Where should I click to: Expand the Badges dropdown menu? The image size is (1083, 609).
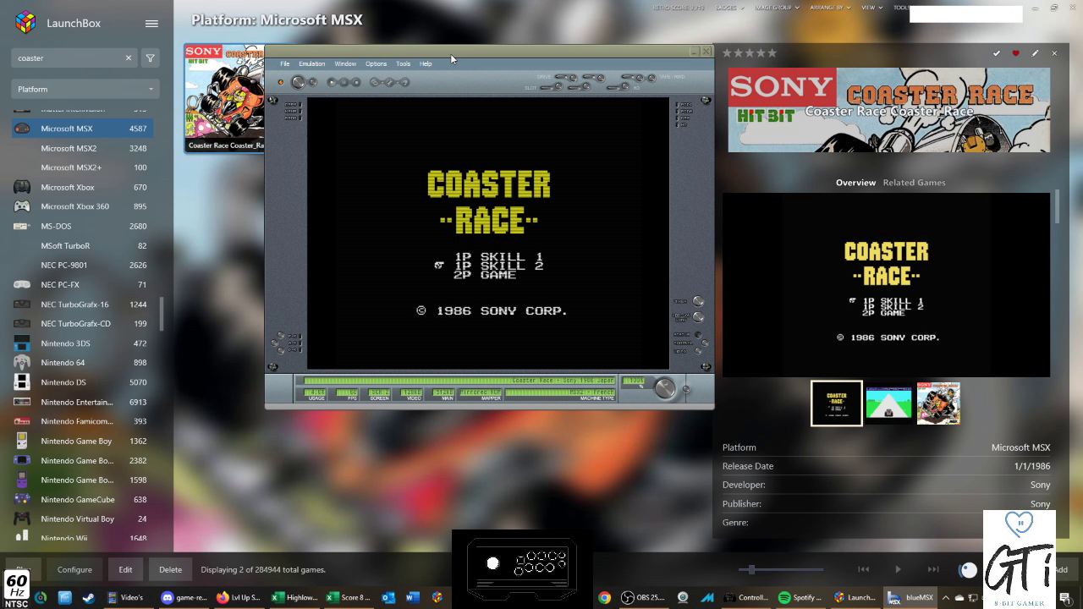tap(728, 8)
